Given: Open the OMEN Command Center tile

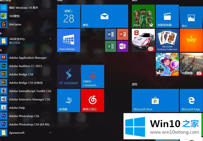Looking at the screenshot, I should [x=93, y=76].
